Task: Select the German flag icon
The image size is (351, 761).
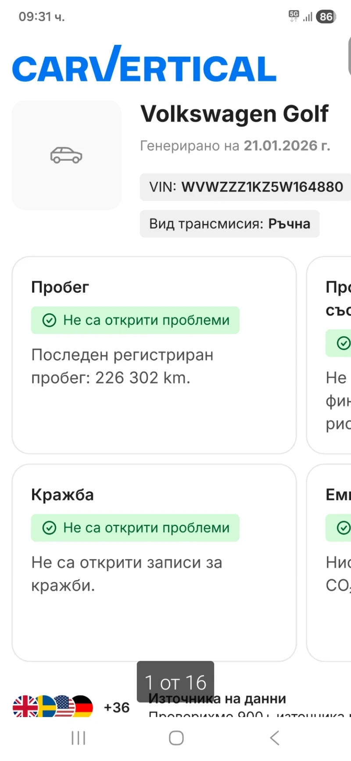Action: pos(83,706)
